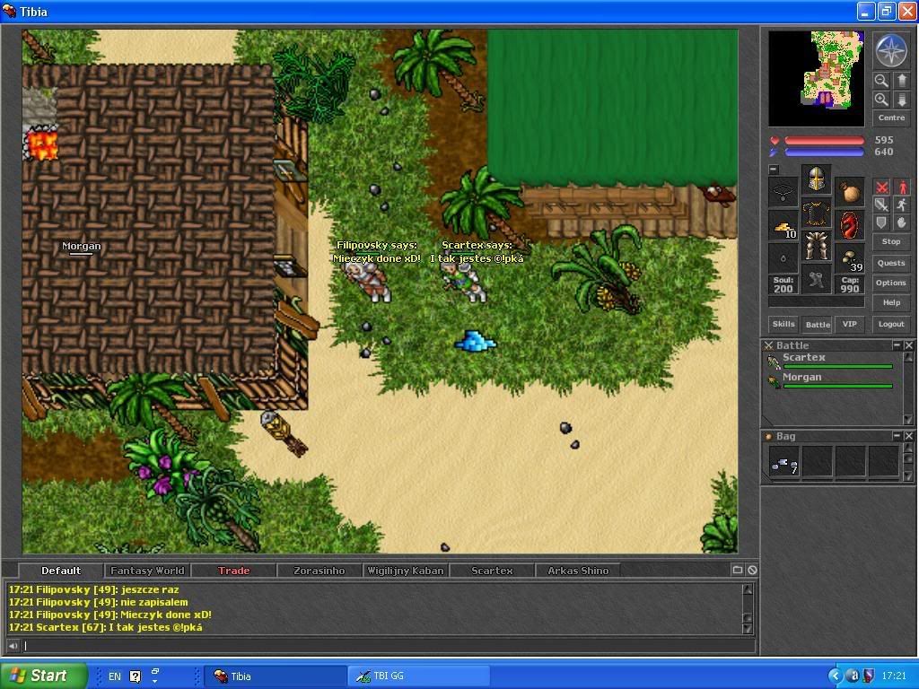The width and height of the screenshot is (919, 689).
Task: Open the Trade channel tab
Action: coord(234,570)
